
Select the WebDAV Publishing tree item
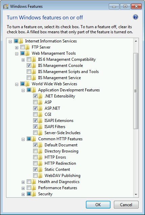63,176
